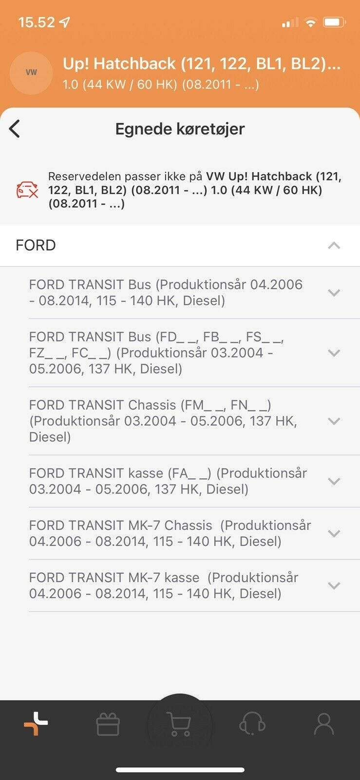Expand FORD TRANSIT Bus 04.2006 - 08.2014 entry
The image size is (360, 780).
point(334,292)
